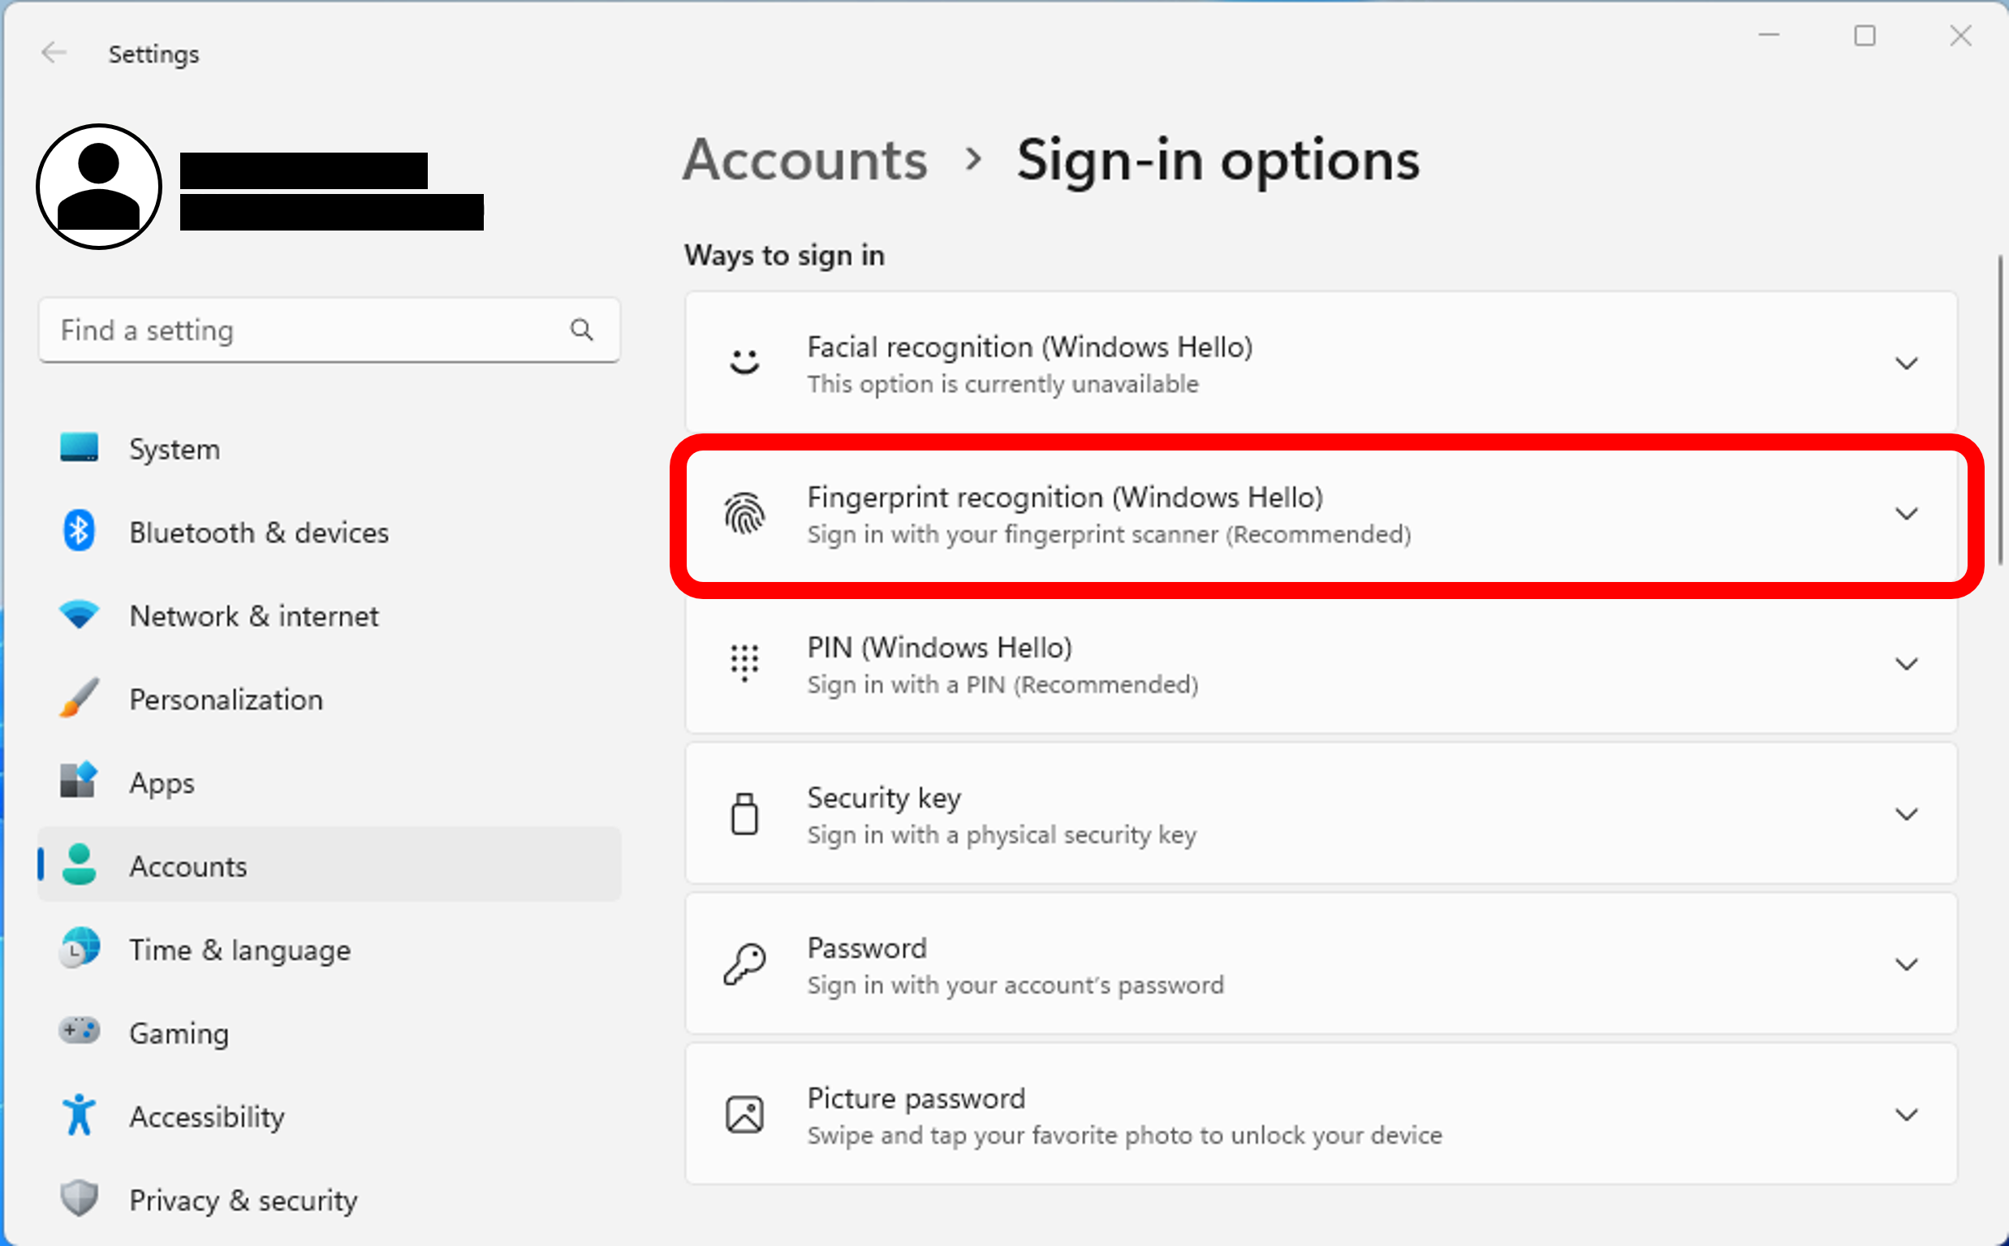Select Personalization in the sidebar
The height and width of the screenshot is (1246, 2009).
226,700
